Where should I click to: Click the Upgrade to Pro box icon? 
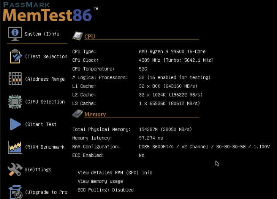pos(16,192)
